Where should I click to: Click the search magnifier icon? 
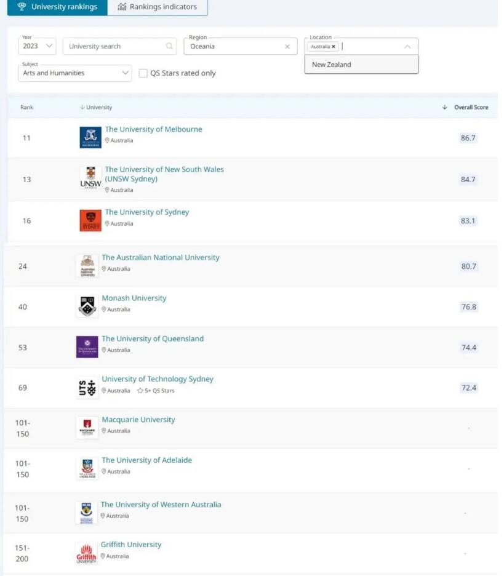pyautogui.click(x=169, y=46)
